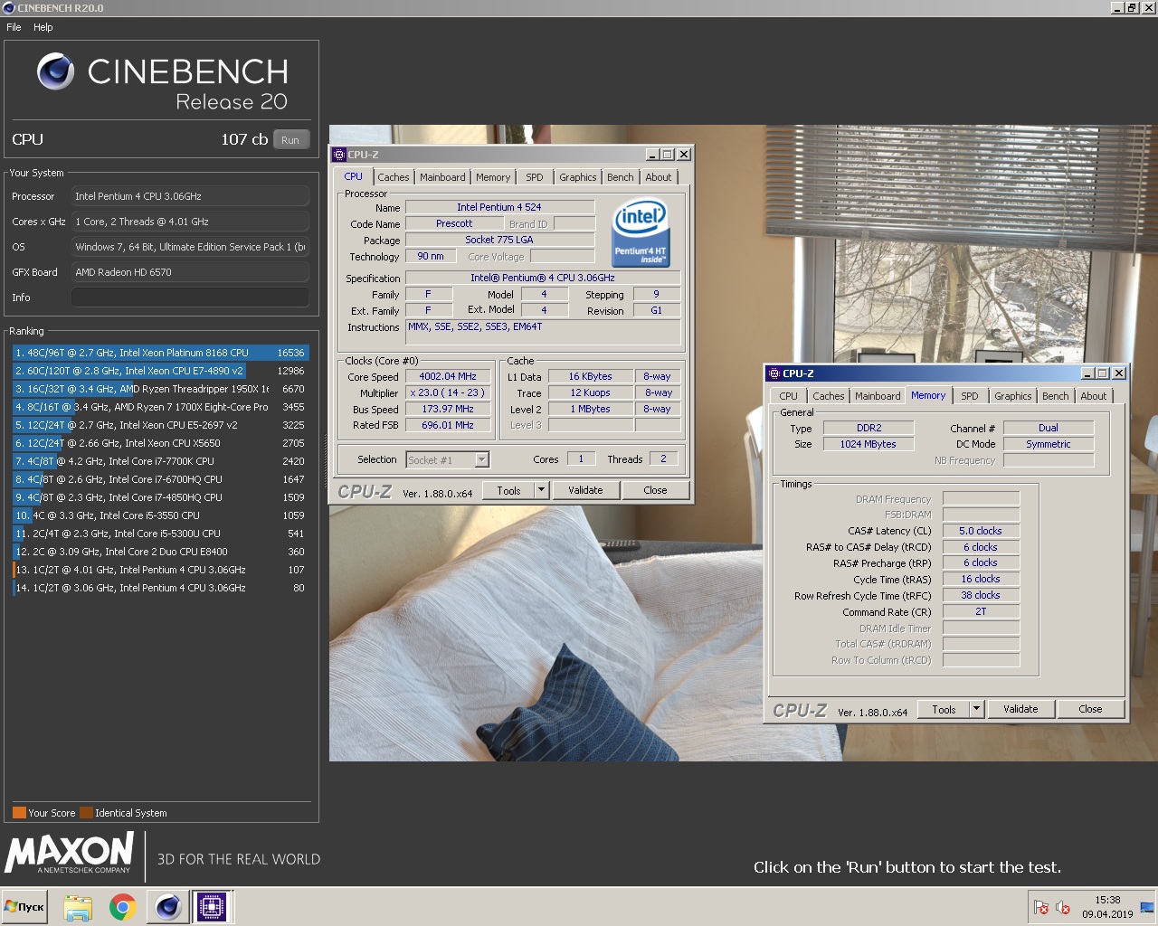Image resolution: width=1158 pixels, height=926 pixels.
Task: Select ranking row Xeon CPU E7-4890 v2
Action: click(x=160, y=371)
